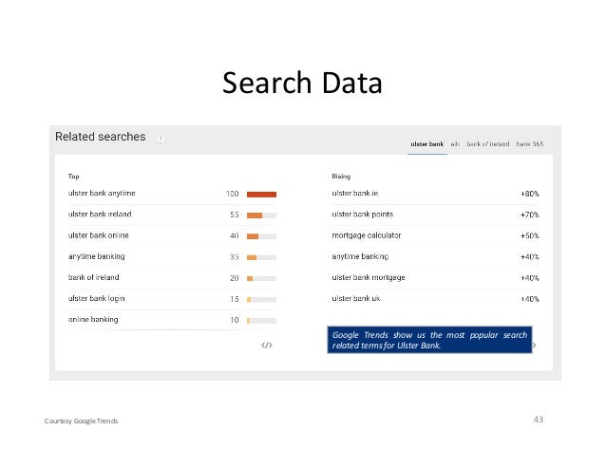Select the mortgage calculator rising search
This screenshot has width=606, height=468.
click(367, 235)
